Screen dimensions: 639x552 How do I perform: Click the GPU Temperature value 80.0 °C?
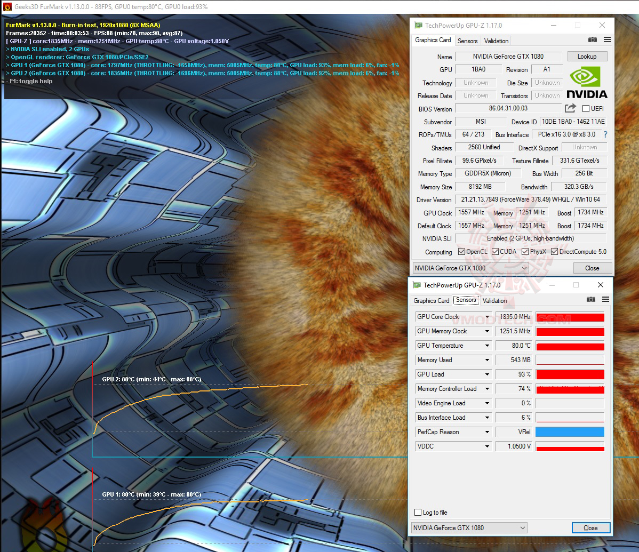(x=514, y=346)
